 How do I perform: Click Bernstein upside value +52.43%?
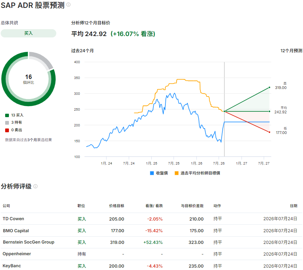coord(153,242)
